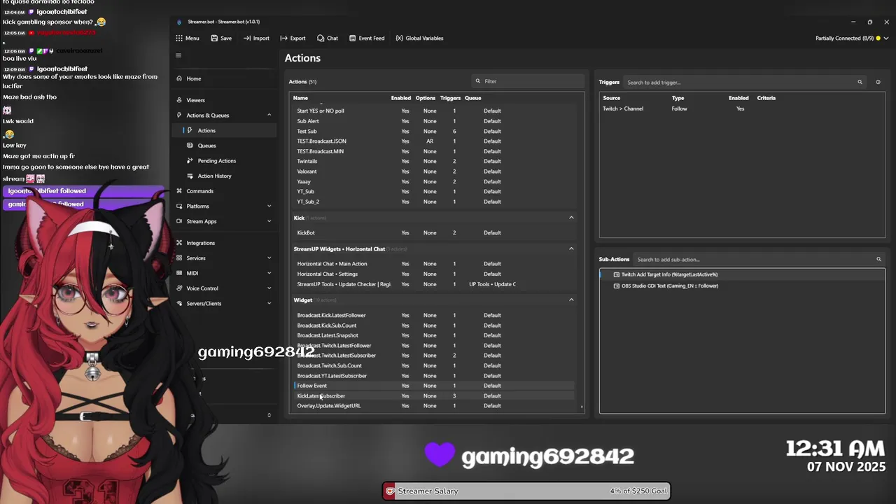The height and width of the screenshot is (504, 896).
Task: Expand the Services sidebar section
Action: pyautogui.click(x=269, y=258)
